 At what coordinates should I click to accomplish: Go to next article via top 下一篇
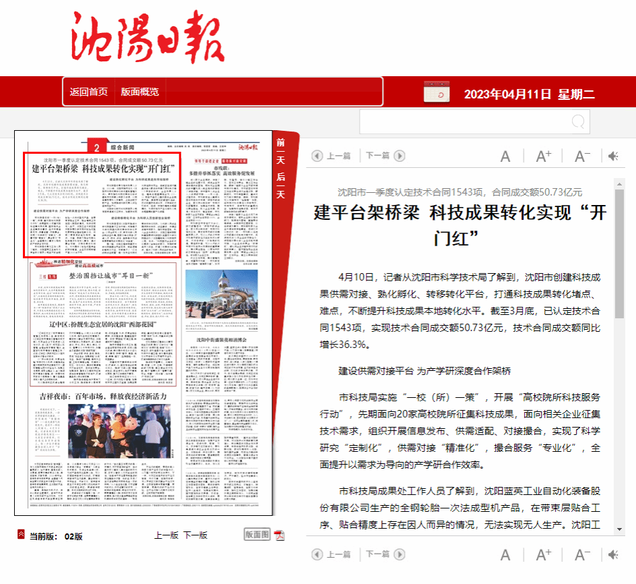[x=384, y=156]
